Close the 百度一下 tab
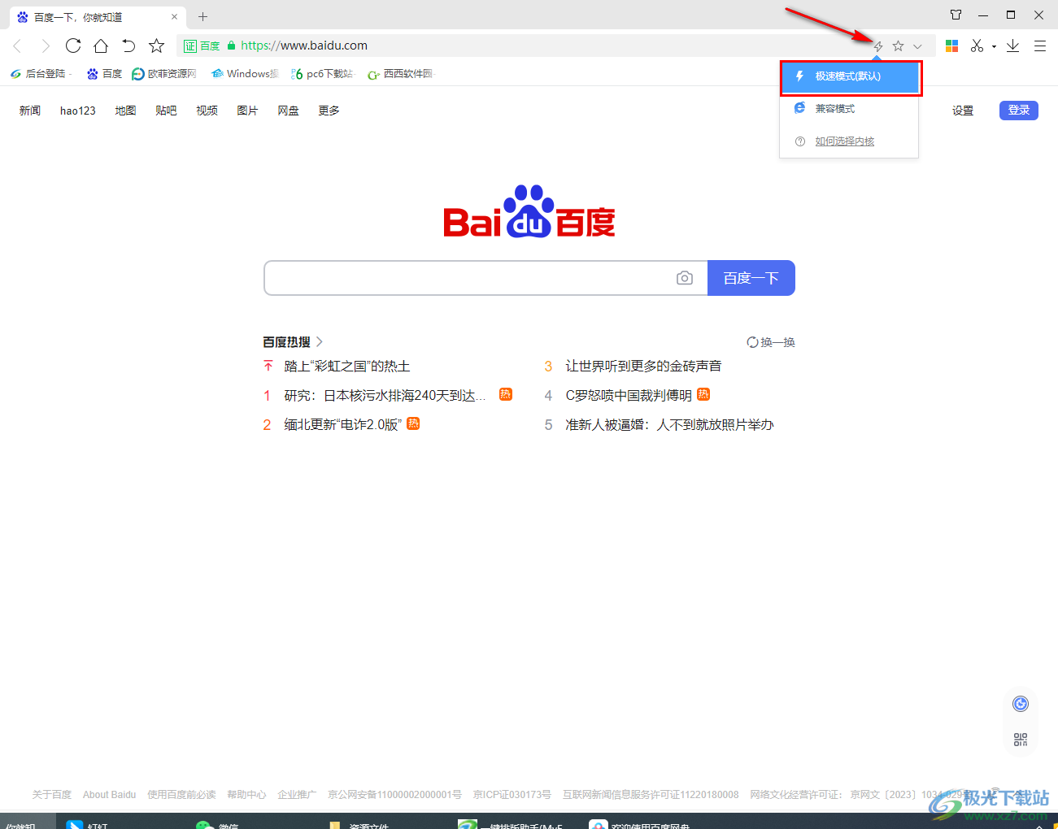1058x829 pixels. pyautogui.click(x=174, y=17)
